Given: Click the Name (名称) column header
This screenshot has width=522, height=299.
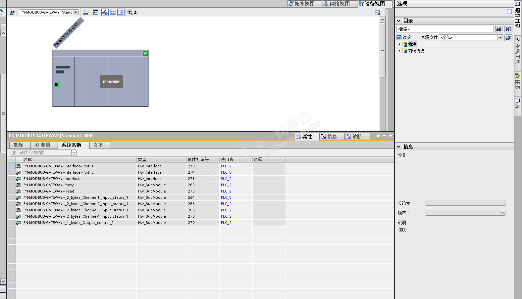Looking at the screenshot, I should click(x=79, y=159).
